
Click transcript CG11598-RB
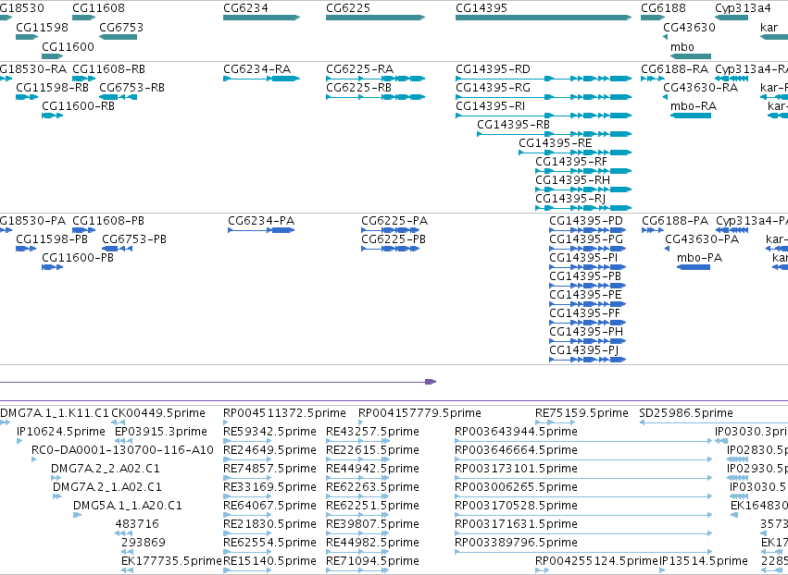point(52,88)
